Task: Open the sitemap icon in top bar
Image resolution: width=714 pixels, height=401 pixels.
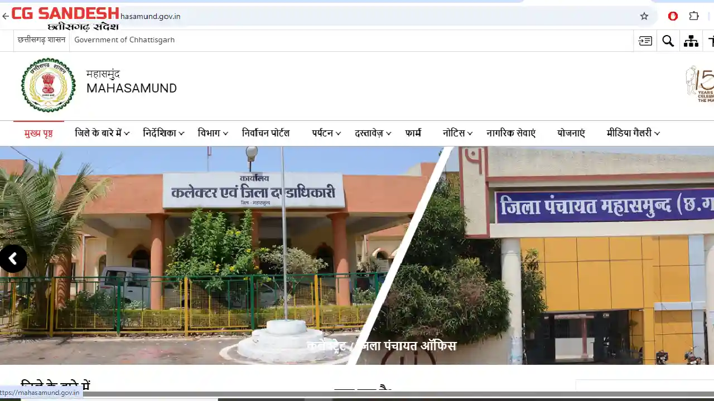Action: 691,41
